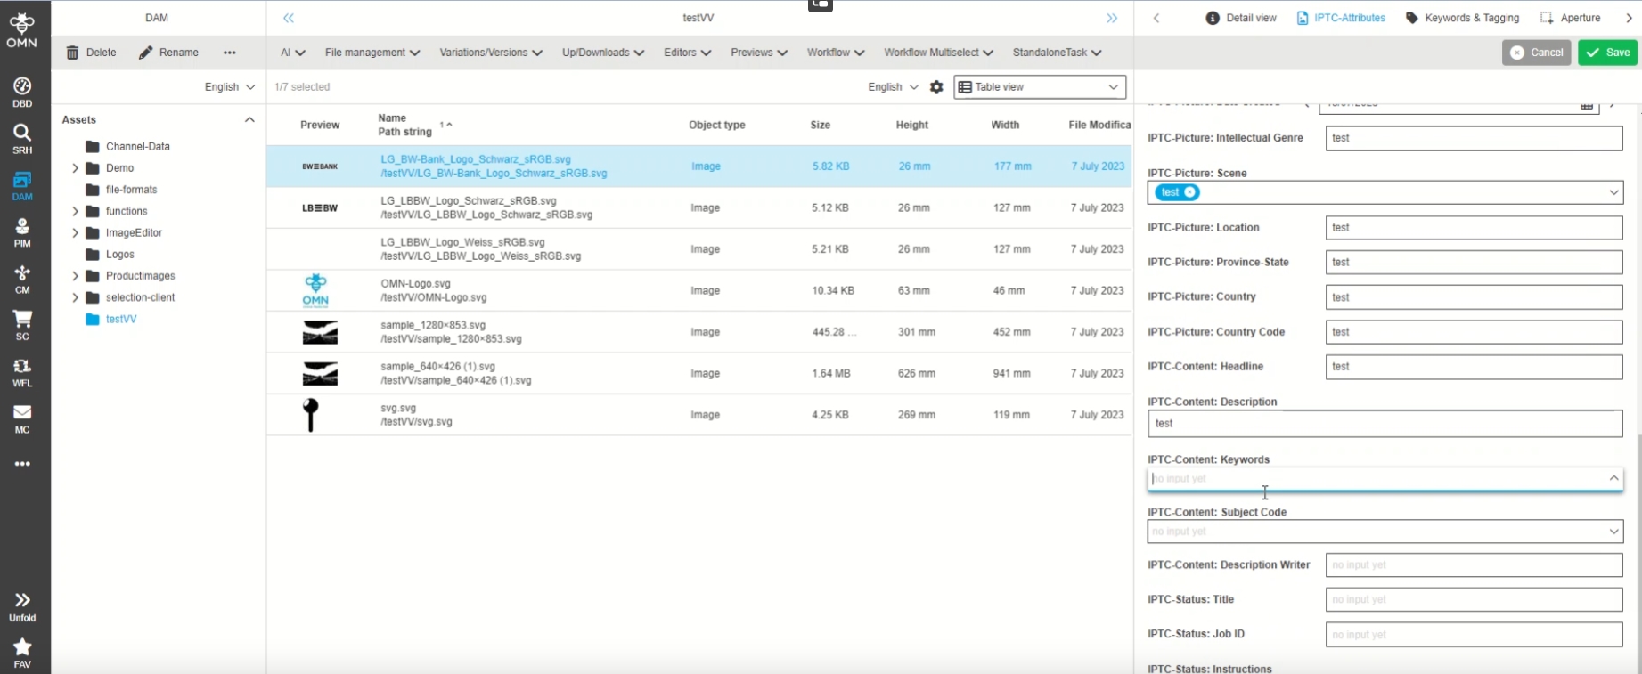Open the FAV favorites star icon
The width and height of the screenshot is (1642, 674).
[x=22, y=652]
